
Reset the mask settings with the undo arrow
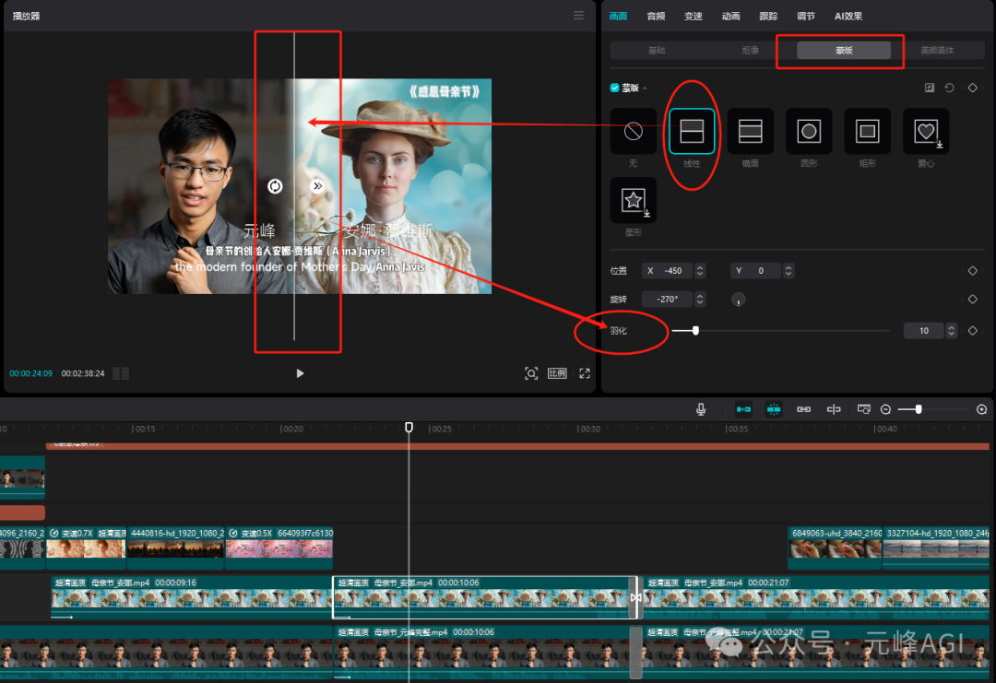tap(950, 88)
